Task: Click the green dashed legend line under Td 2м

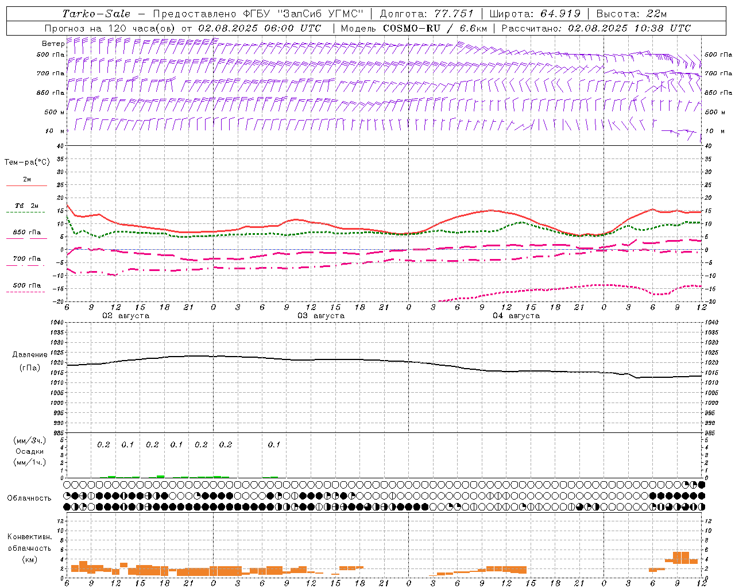Action: tap(26, 212)
